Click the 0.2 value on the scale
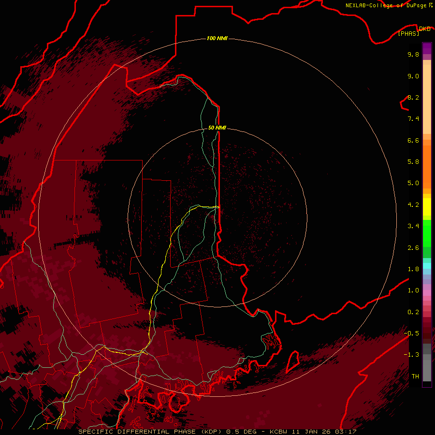The width and height of the screenshot is (435, 435). [x=413, y=312]
